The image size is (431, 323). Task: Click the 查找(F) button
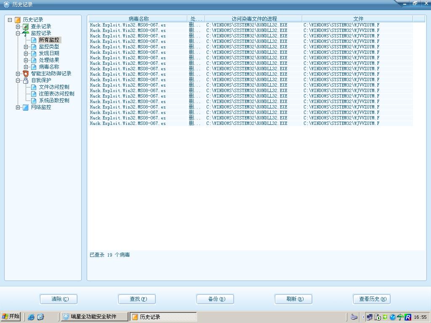(x=137, y=299)
